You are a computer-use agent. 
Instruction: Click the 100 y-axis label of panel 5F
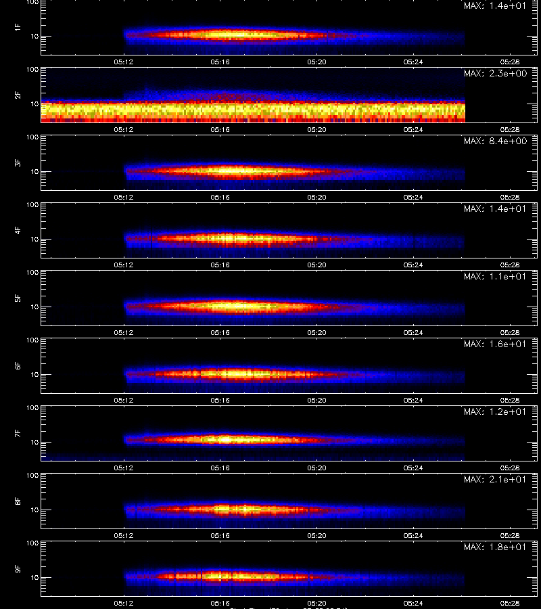coord(32,273)
